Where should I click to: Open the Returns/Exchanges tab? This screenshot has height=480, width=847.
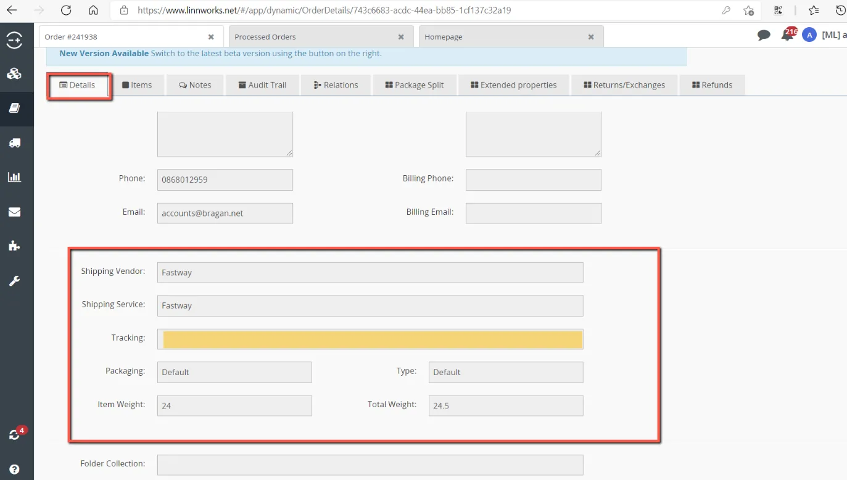coord(624,85)
